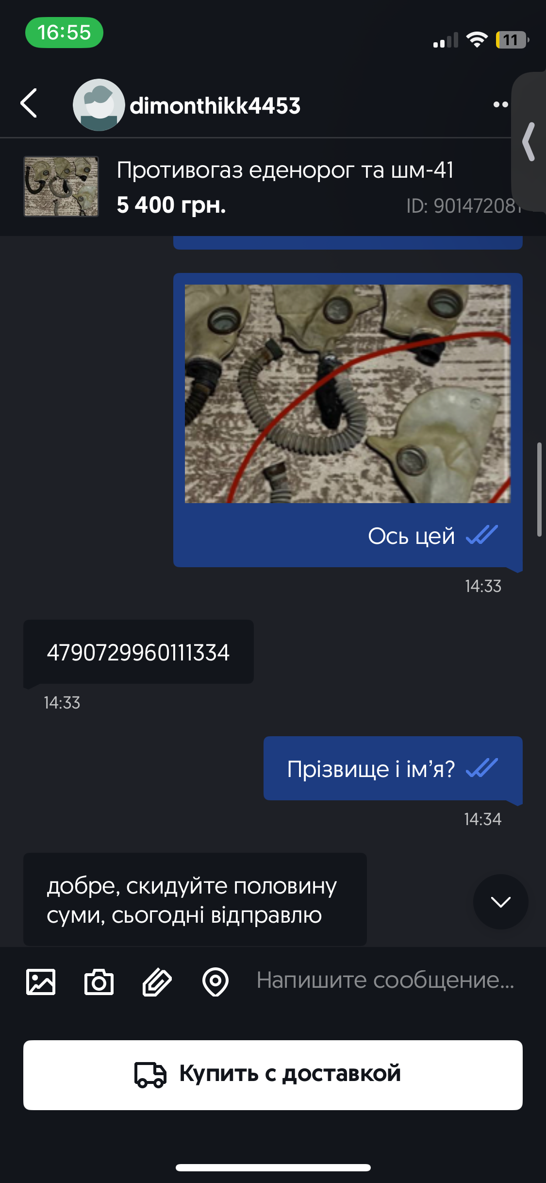Select the Прізвище і ім'я? message bubble
546x1183 pixels.
(x=393, y=768)
